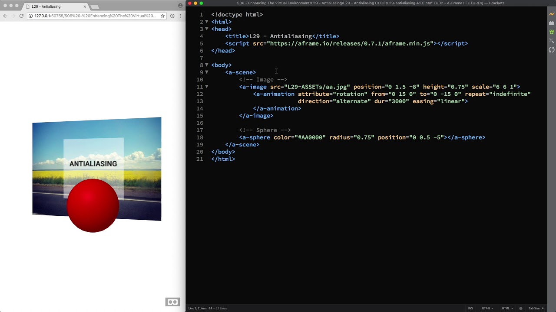Open the UTF-8 encoding dropdown

[487, 308]
